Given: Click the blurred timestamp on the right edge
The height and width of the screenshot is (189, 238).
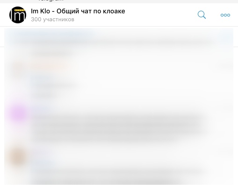Looking at the screenshot, I should point(224,66).
